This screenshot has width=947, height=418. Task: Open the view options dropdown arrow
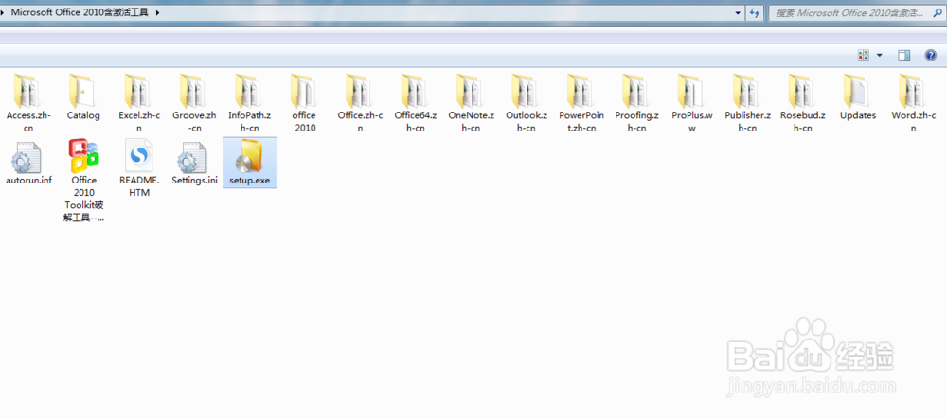880,56
